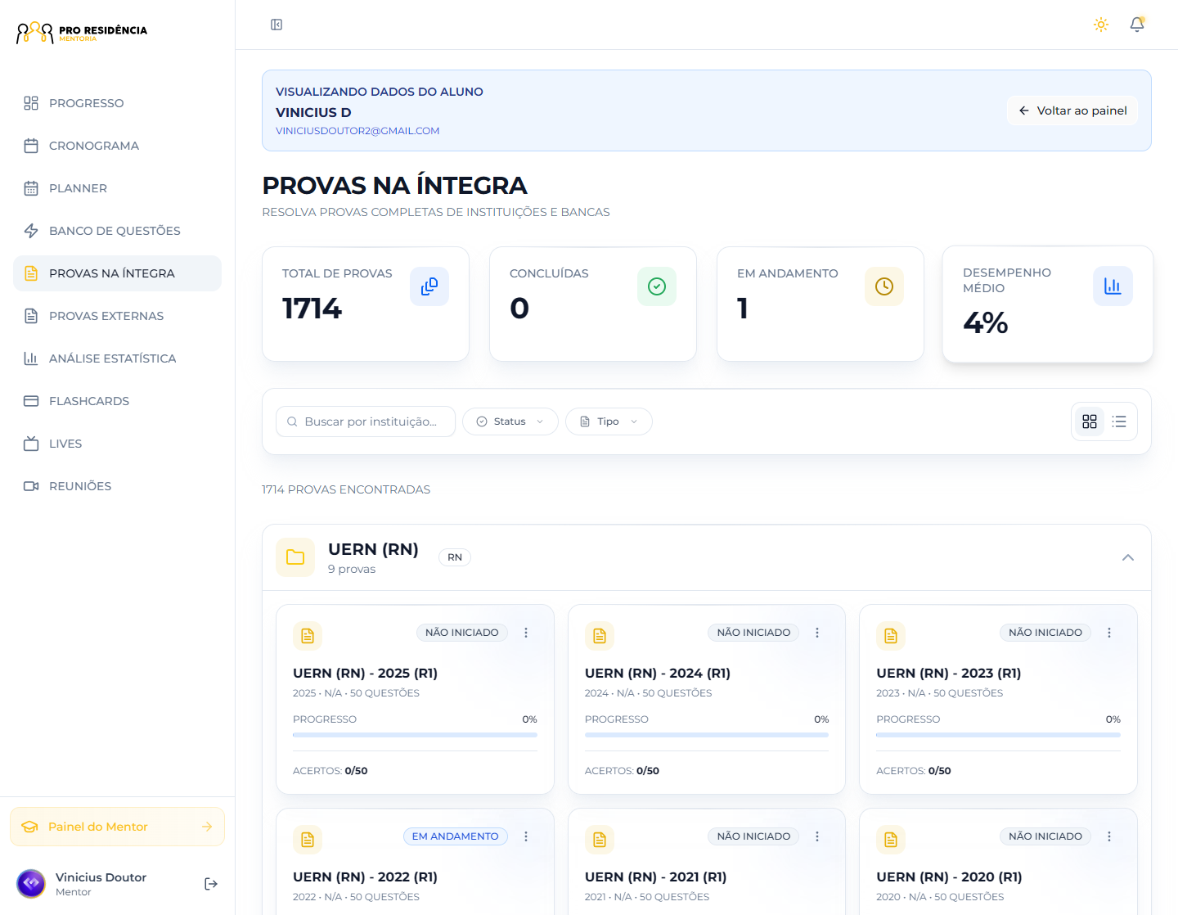Click progress bar of UERN 2023 card
1178x915 pixels.
click(998, 735)
